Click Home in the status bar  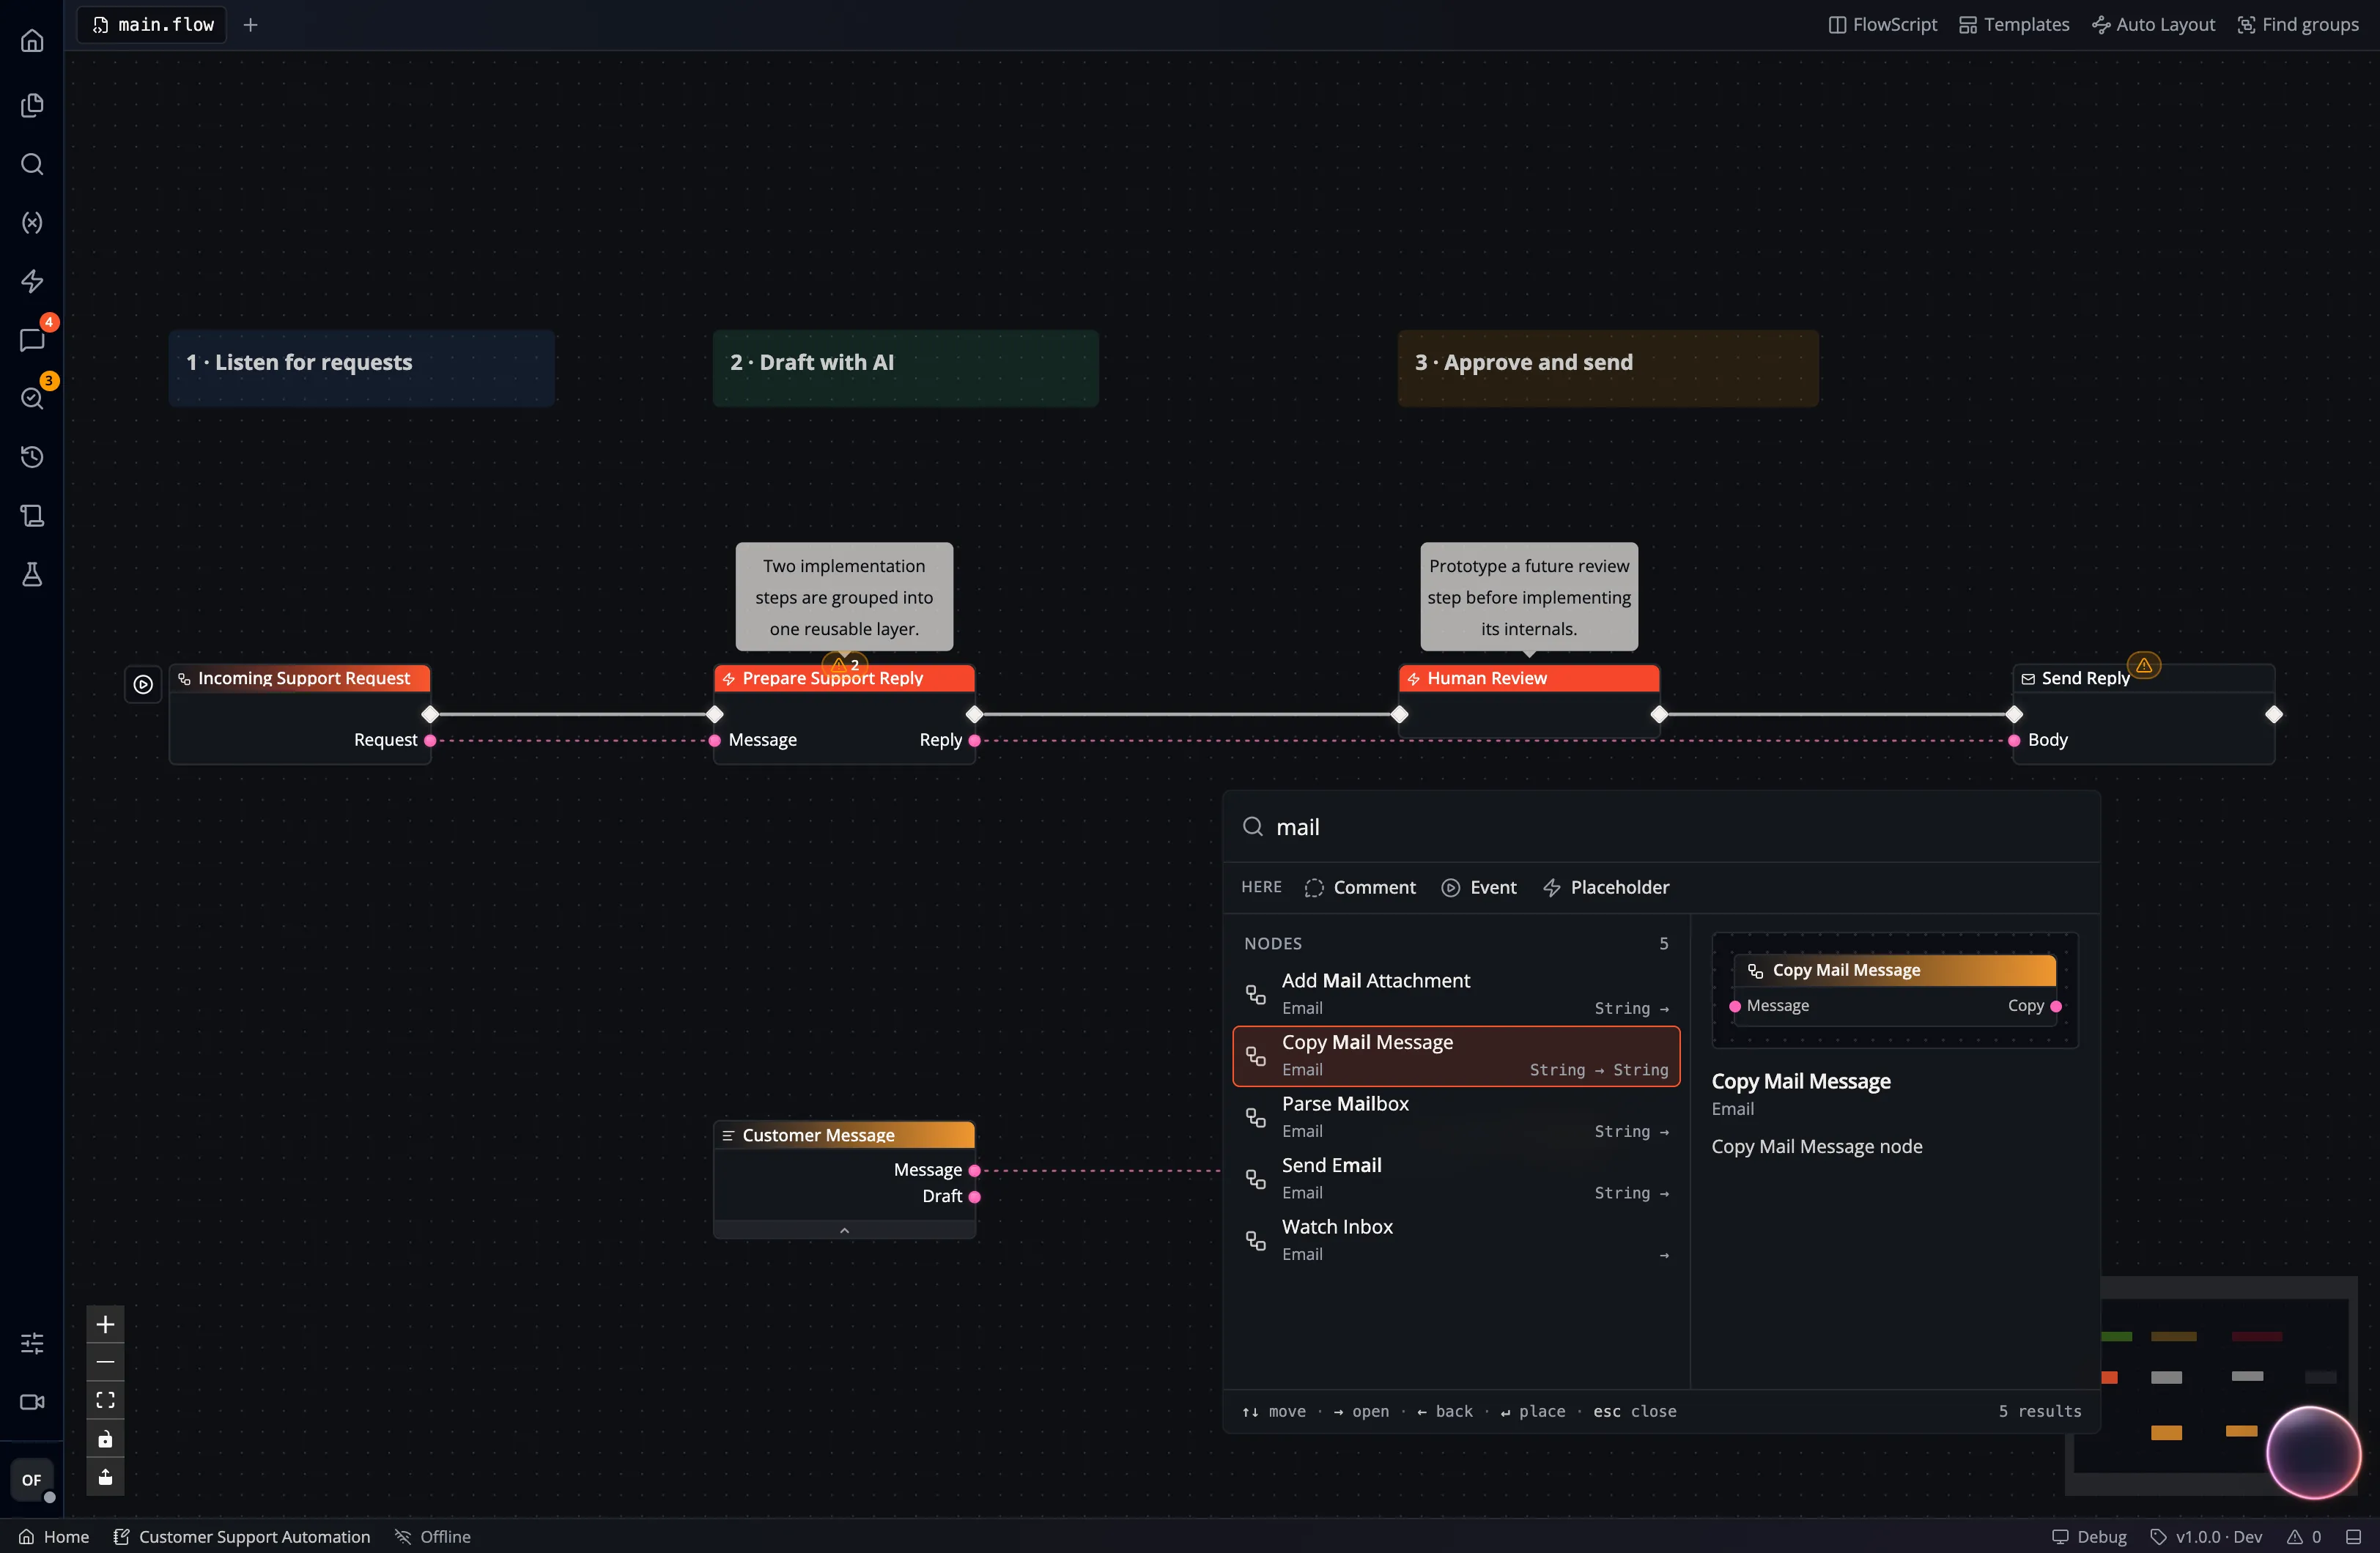click(54, 1536)
